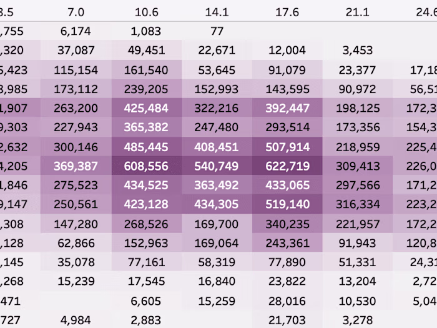This screenshot has width=437, height=328.
Task: Click the 519,140 cell
Action: pyautogui.click(x=287, y=204)
